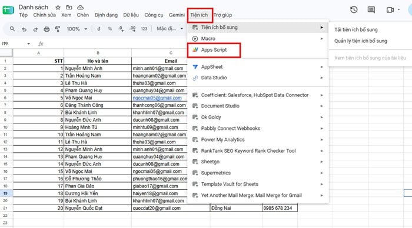The image size is (412, 228).
Task: Click the Ok Goldy add-on icon
Action: (x=195, y=118)
